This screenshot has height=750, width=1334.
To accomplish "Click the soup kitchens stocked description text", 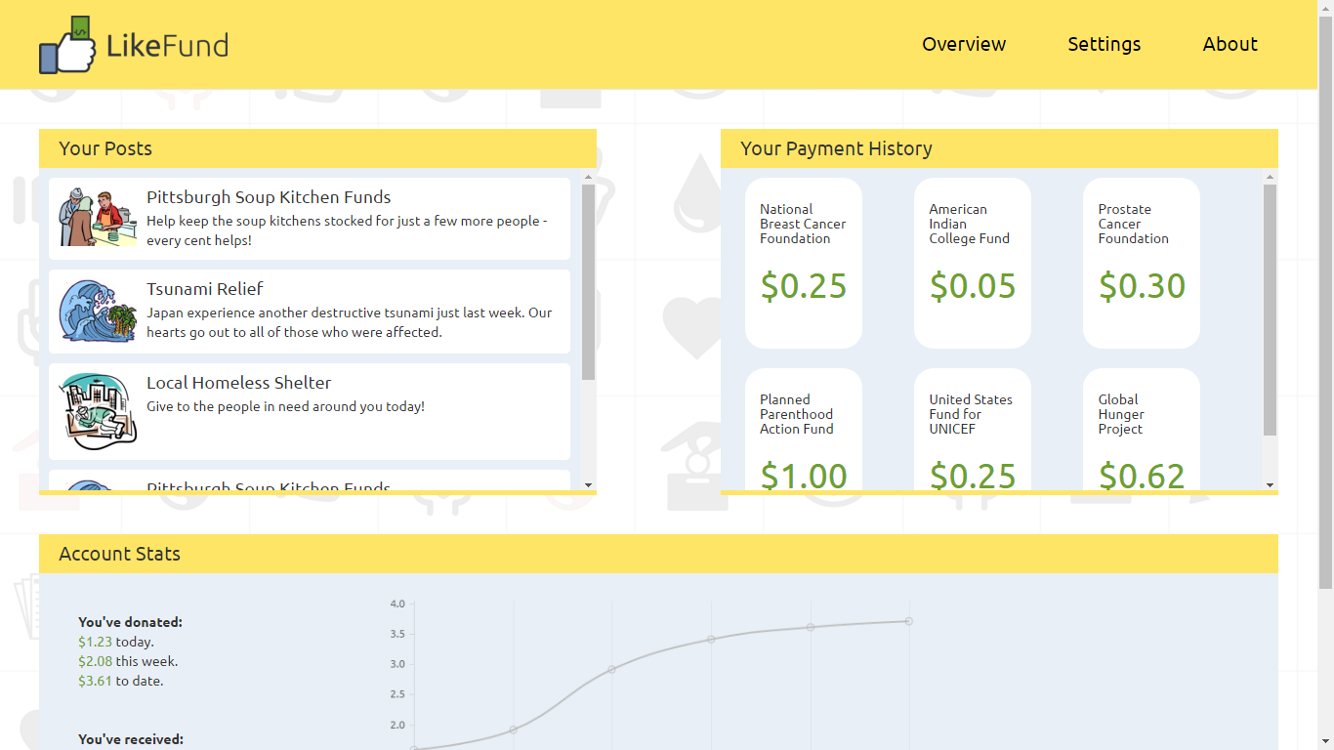I will click(x=347, y=230).
